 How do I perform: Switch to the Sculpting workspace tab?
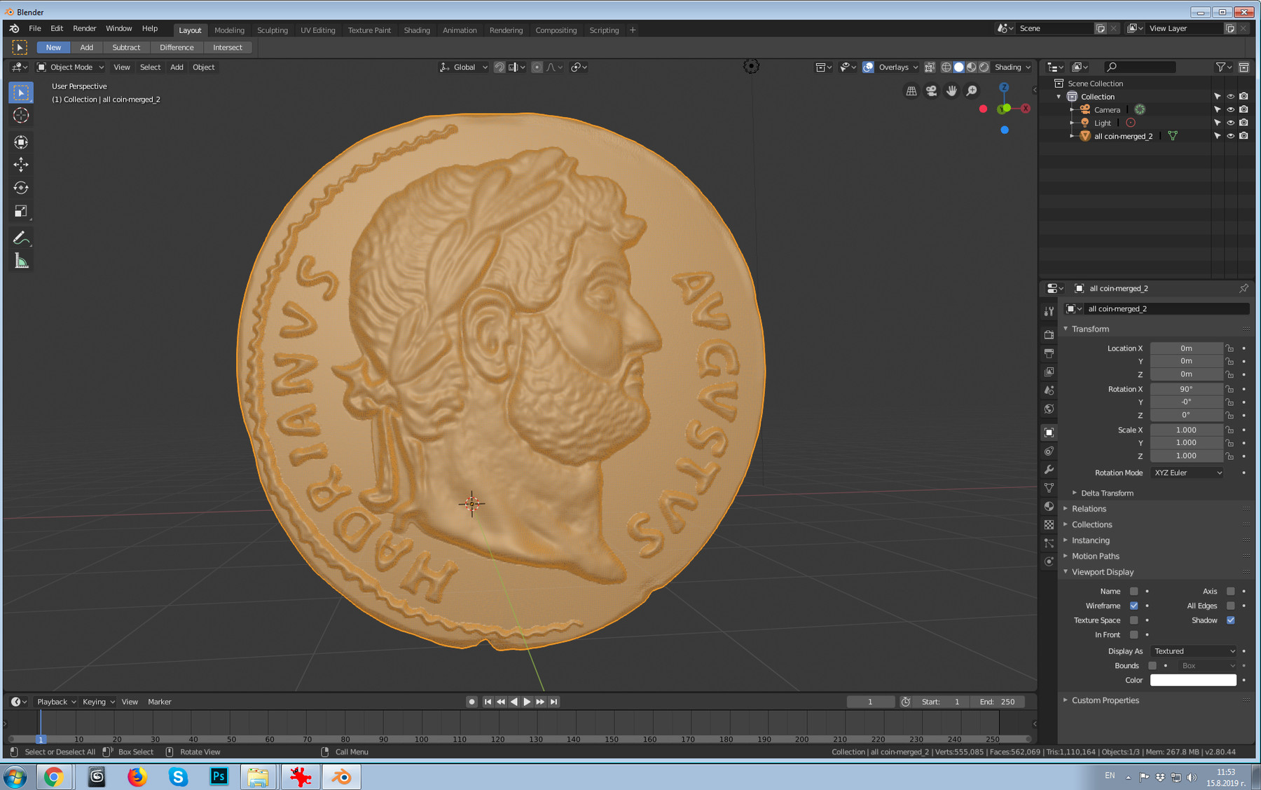coord(273,30)
